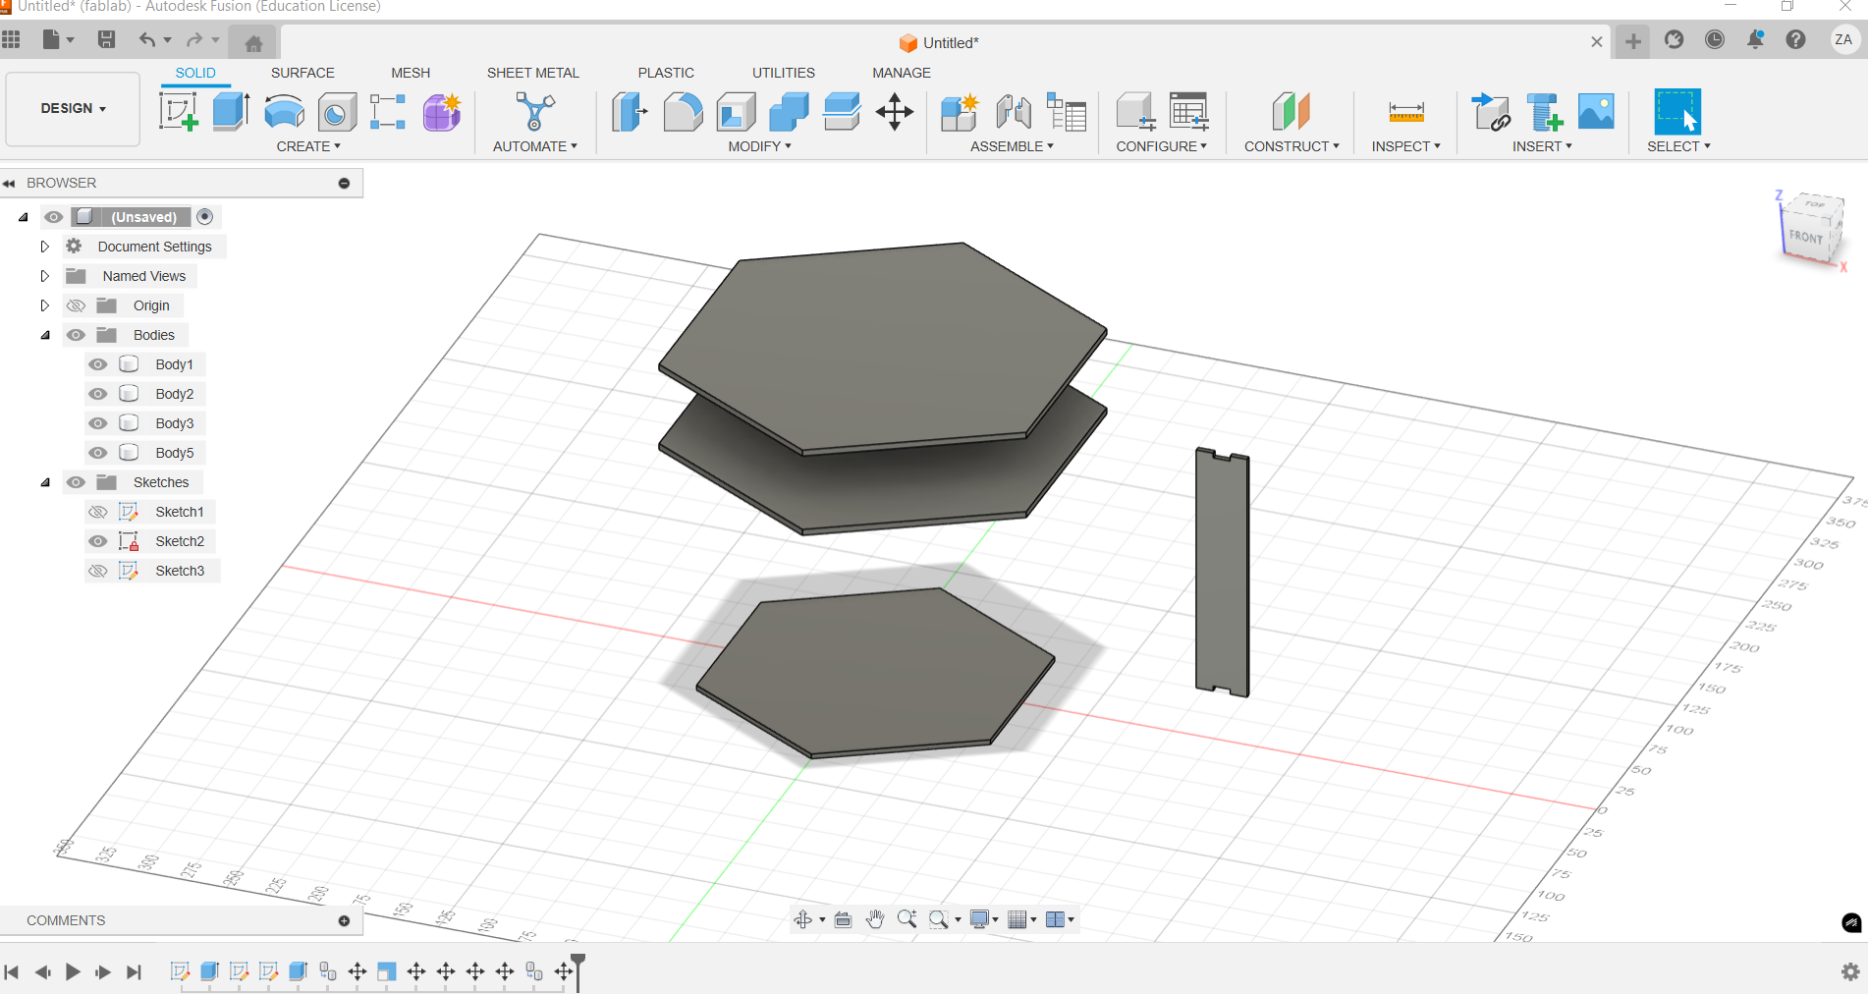
Task: Open the Automate tool icon
Action: point(535,112)
